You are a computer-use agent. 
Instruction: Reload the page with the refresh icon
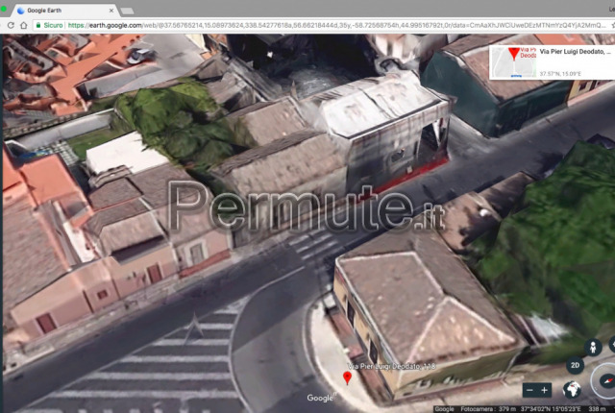pos(11,25)
